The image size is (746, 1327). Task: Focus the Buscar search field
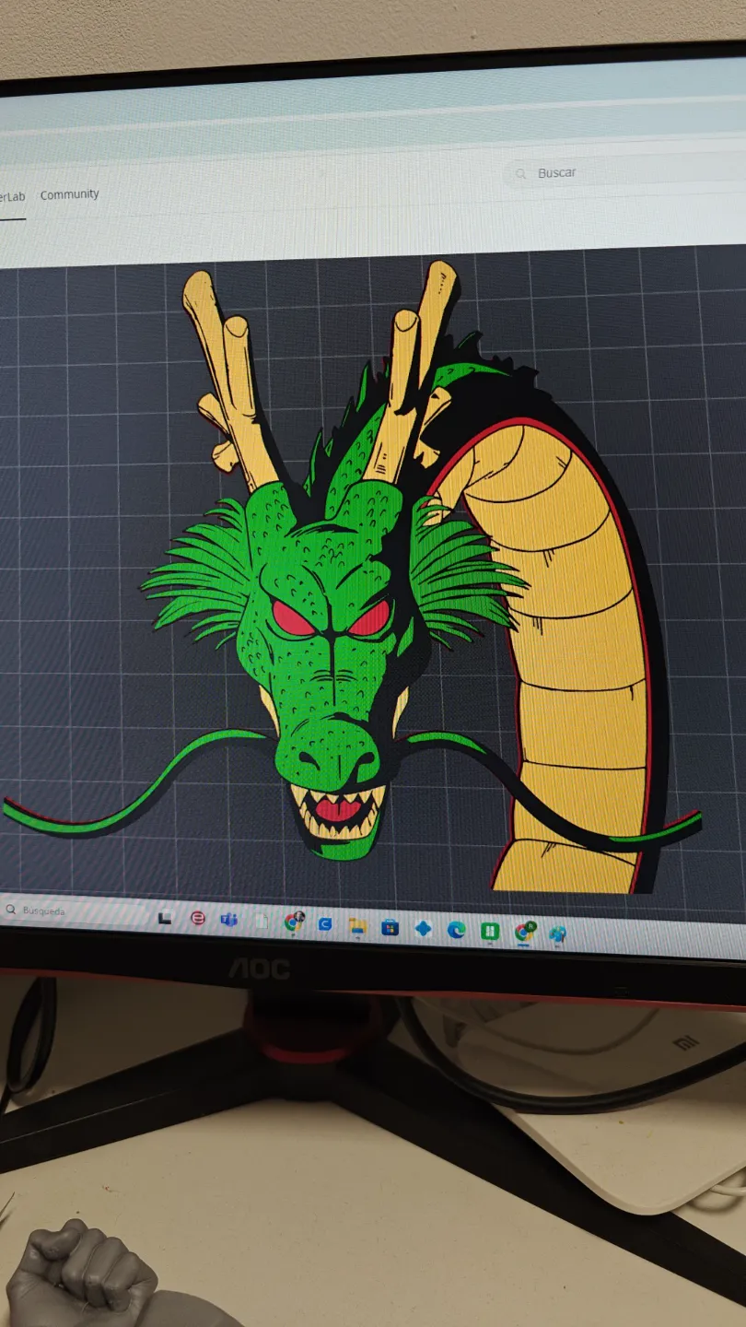(x=624, y=172)
